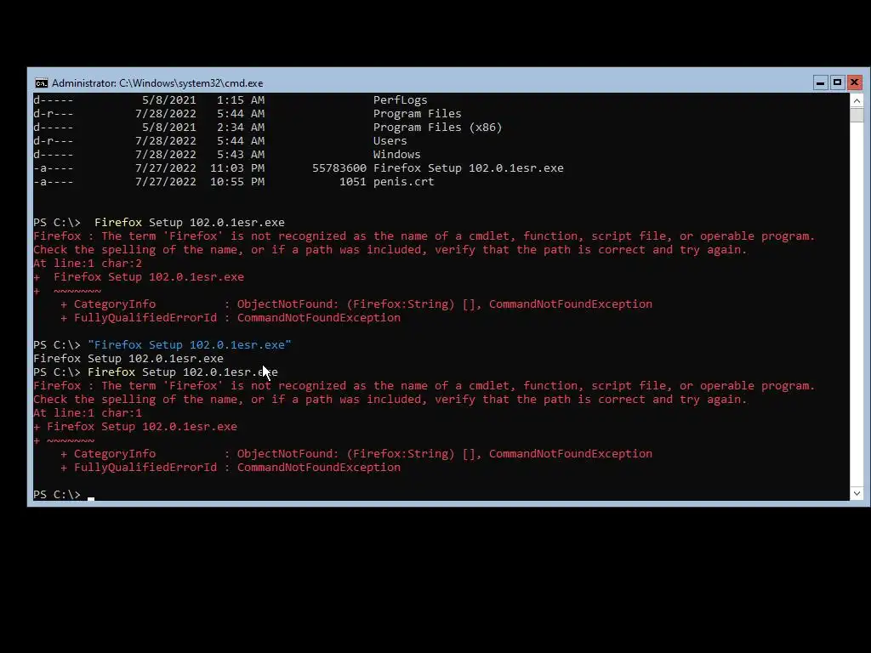This screenshot has width=871, height=653.
Task: Click the scrollbar down arrow
Action: pyautogui.click(x=857, y=493)
